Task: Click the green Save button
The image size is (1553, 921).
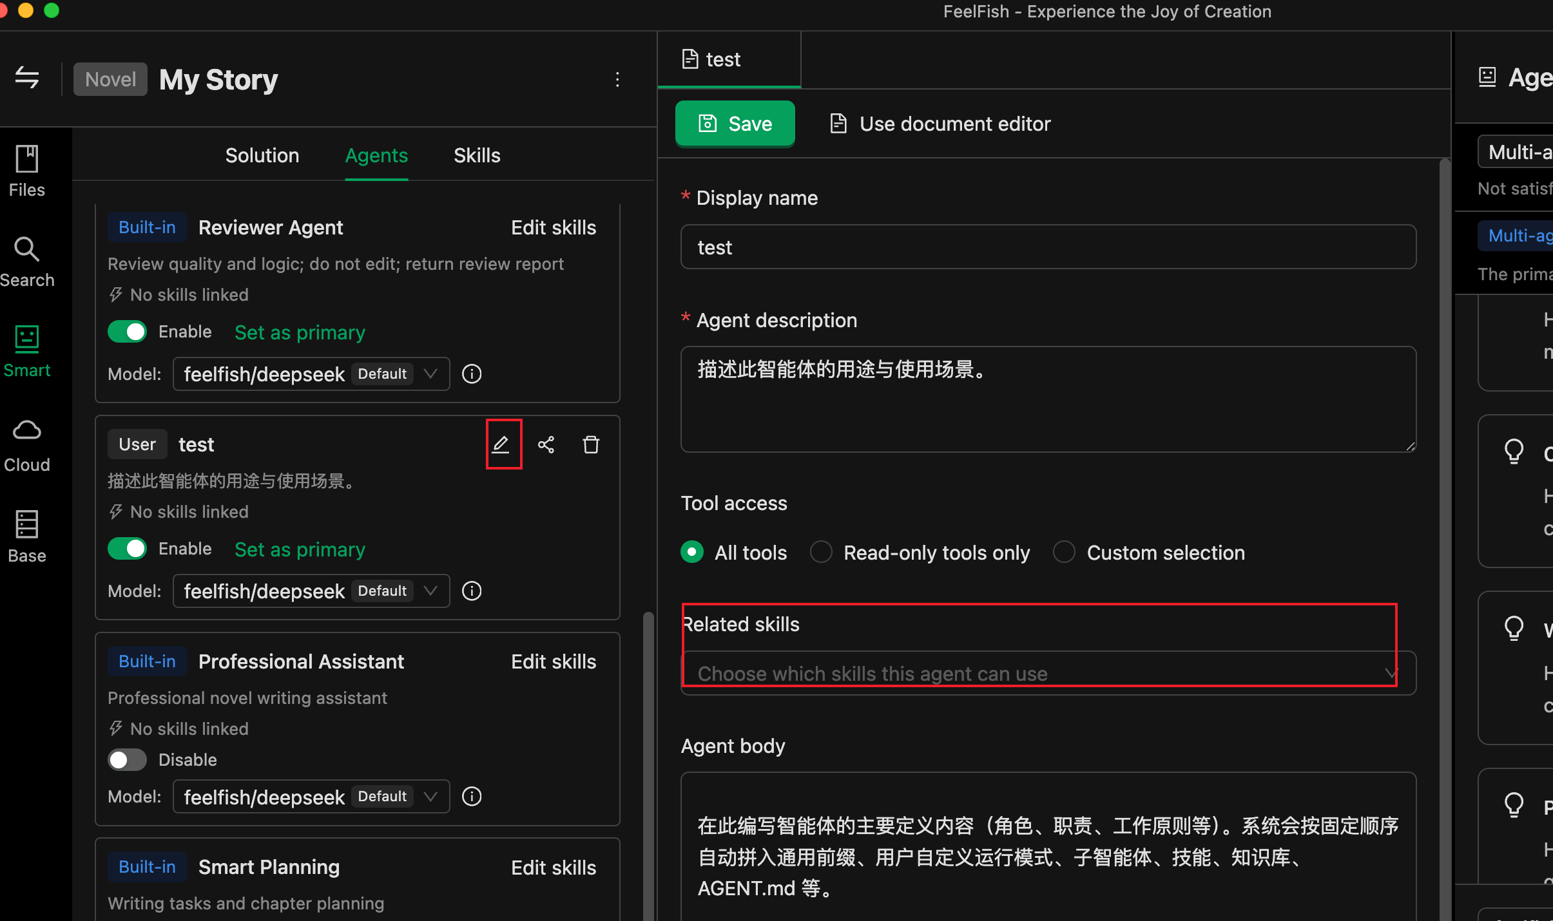Action: pos(735,123)
